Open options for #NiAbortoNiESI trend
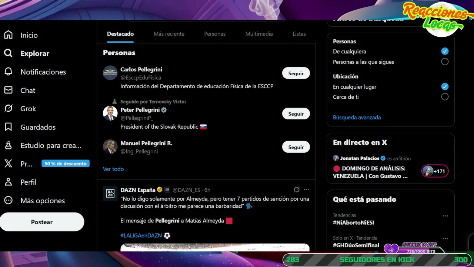The width and height of the screenshot is (474, 267). tap(445, 216)
